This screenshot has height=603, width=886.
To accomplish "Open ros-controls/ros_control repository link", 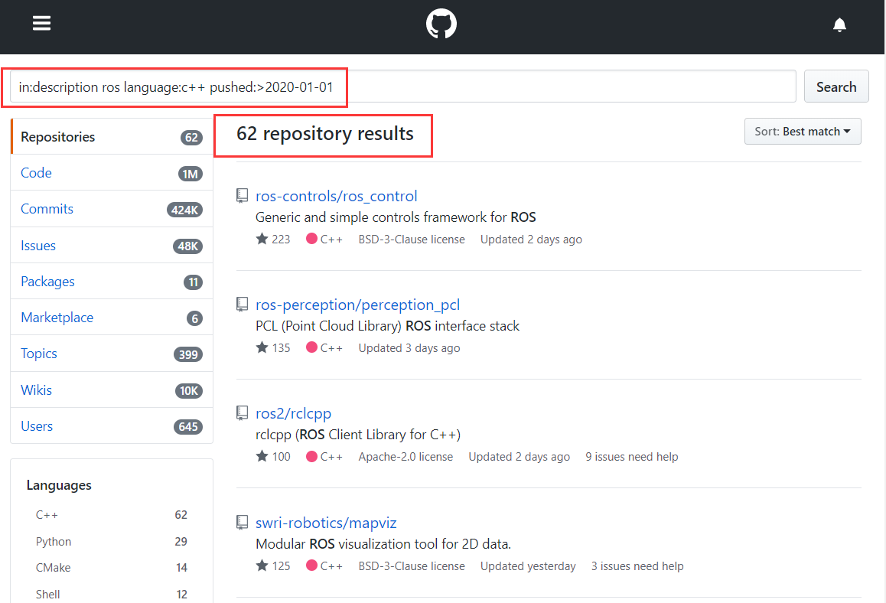I will (336, 196).
